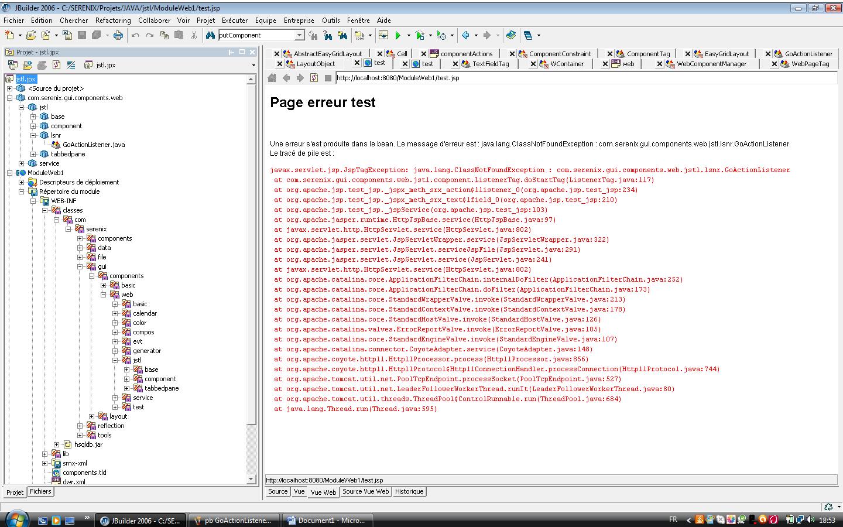Click the putComponent search text field

[256, 35]
